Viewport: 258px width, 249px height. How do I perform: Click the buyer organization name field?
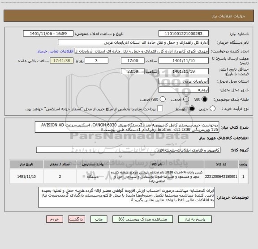(133, 42)
